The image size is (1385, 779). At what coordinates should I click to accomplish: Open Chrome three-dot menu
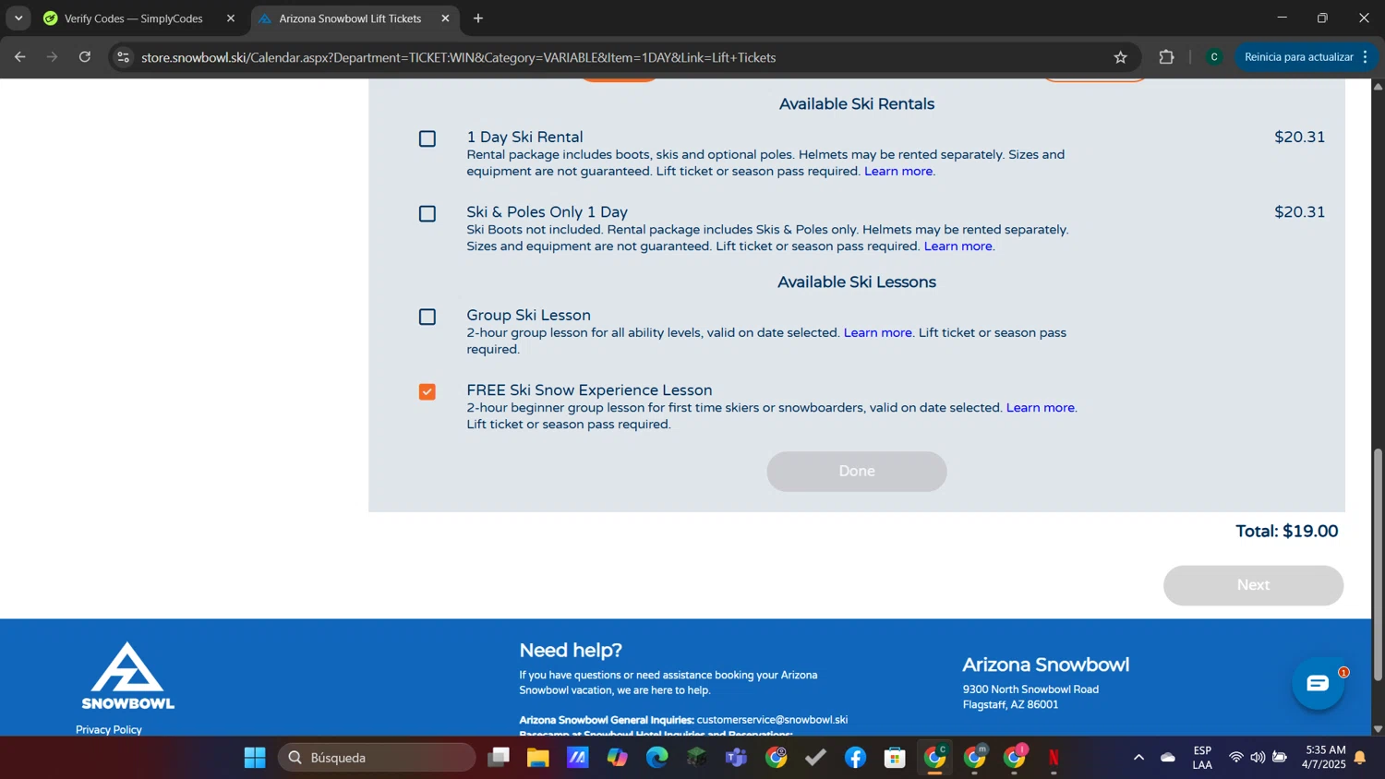pyautogui.click(x=1366, y=57)
